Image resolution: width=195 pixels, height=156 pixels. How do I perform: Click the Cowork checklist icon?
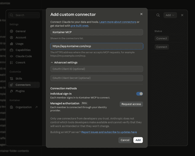click(11, 62)
